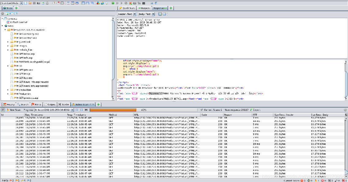The image size is (348, 182).
Task: Click the yellow flag low alerts counter
Action: point(23,180)
